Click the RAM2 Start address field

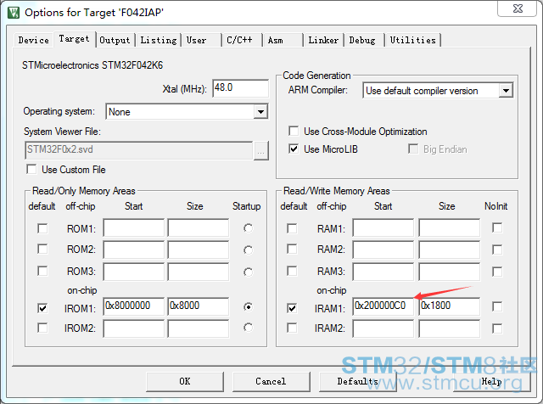(x=383, y=250)
